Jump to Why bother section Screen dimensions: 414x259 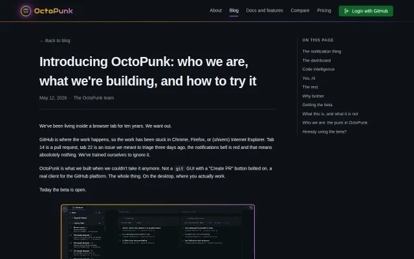coord(313,96)
